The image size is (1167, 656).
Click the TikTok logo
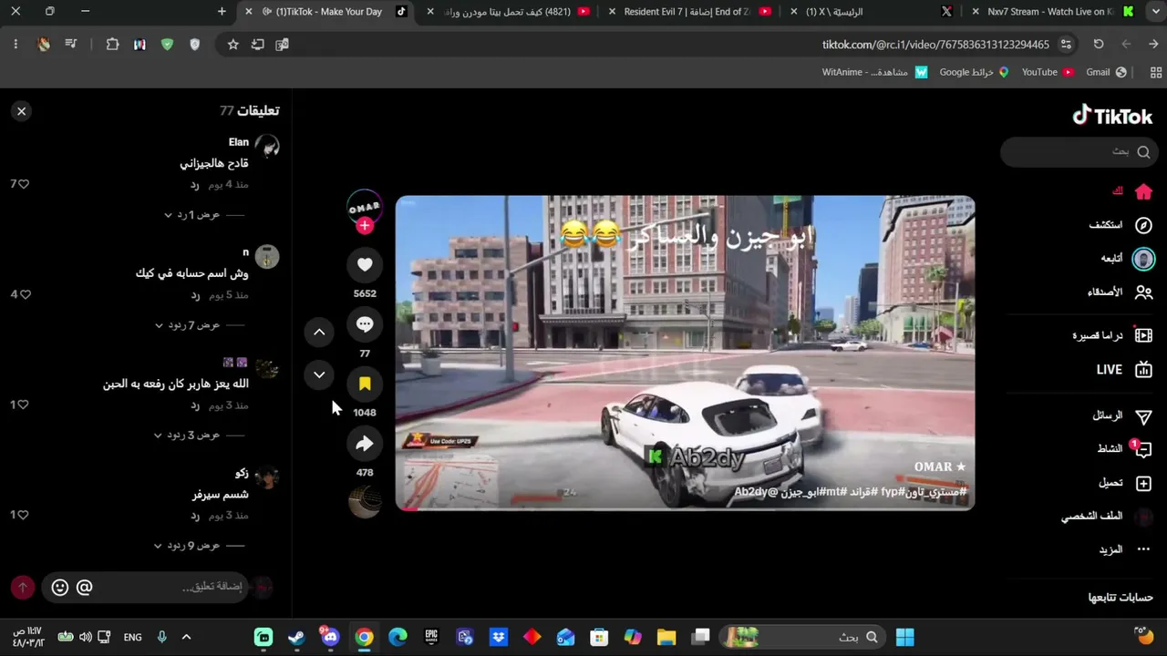pyautogui.click(x=1112, y=116)
